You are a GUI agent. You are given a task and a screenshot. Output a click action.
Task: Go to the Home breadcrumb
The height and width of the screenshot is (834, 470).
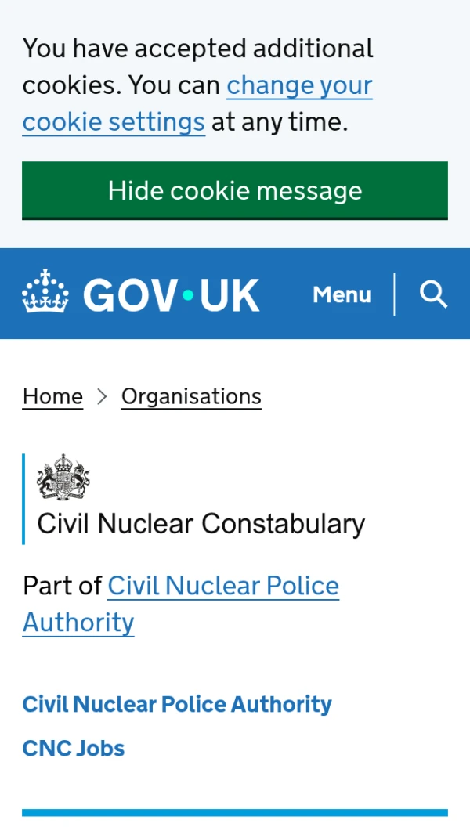(52, 396)
